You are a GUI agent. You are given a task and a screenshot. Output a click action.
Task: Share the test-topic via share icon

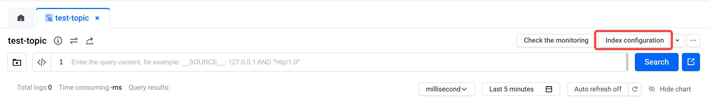click(90, 41)
